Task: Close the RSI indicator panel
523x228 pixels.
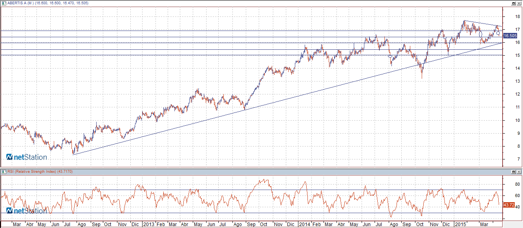Action: (519, 172)
